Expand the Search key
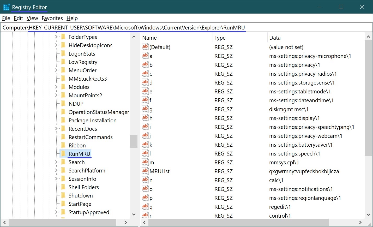Screen dimensions: 373x227 [56, 162]
